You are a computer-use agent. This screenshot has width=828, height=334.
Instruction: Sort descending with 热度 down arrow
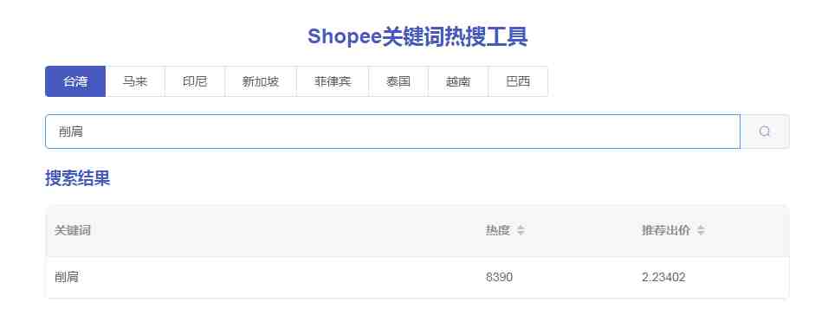[x=521, y=234]
